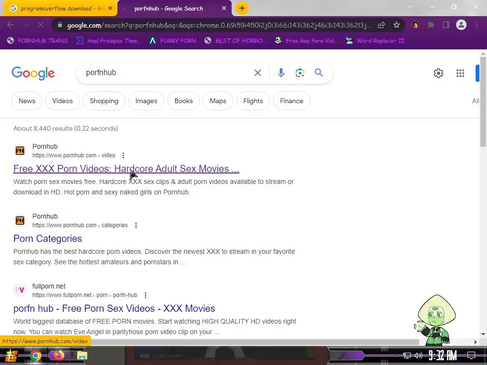This screenshot has height=365, width=487.
Task: Open three-dot options beside the fullporn.net result
Action: [x=146, y=295]
